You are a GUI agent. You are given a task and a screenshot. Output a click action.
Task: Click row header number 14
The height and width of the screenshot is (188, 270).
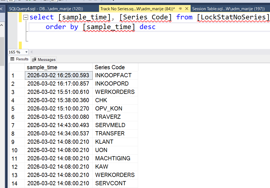(x=17, y=183)
